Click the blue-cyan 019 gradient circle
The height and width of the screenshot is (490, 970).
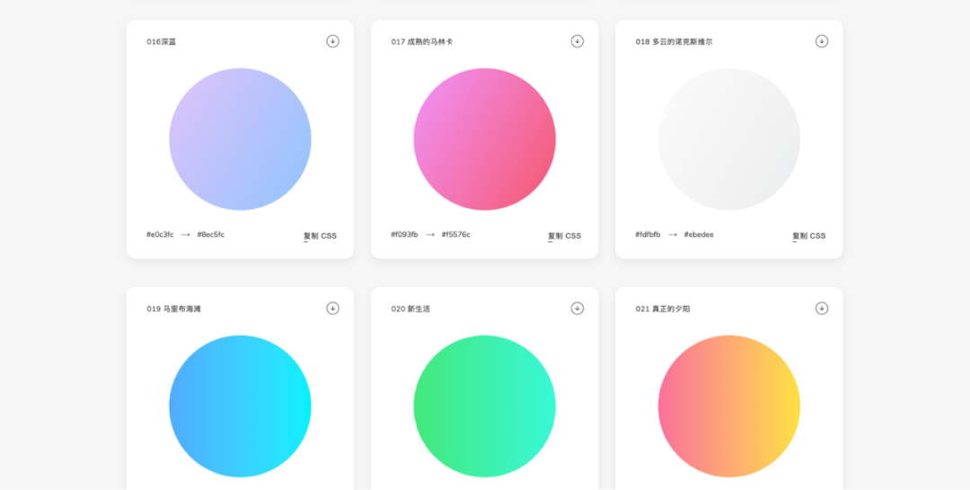[x=240, y=406]
